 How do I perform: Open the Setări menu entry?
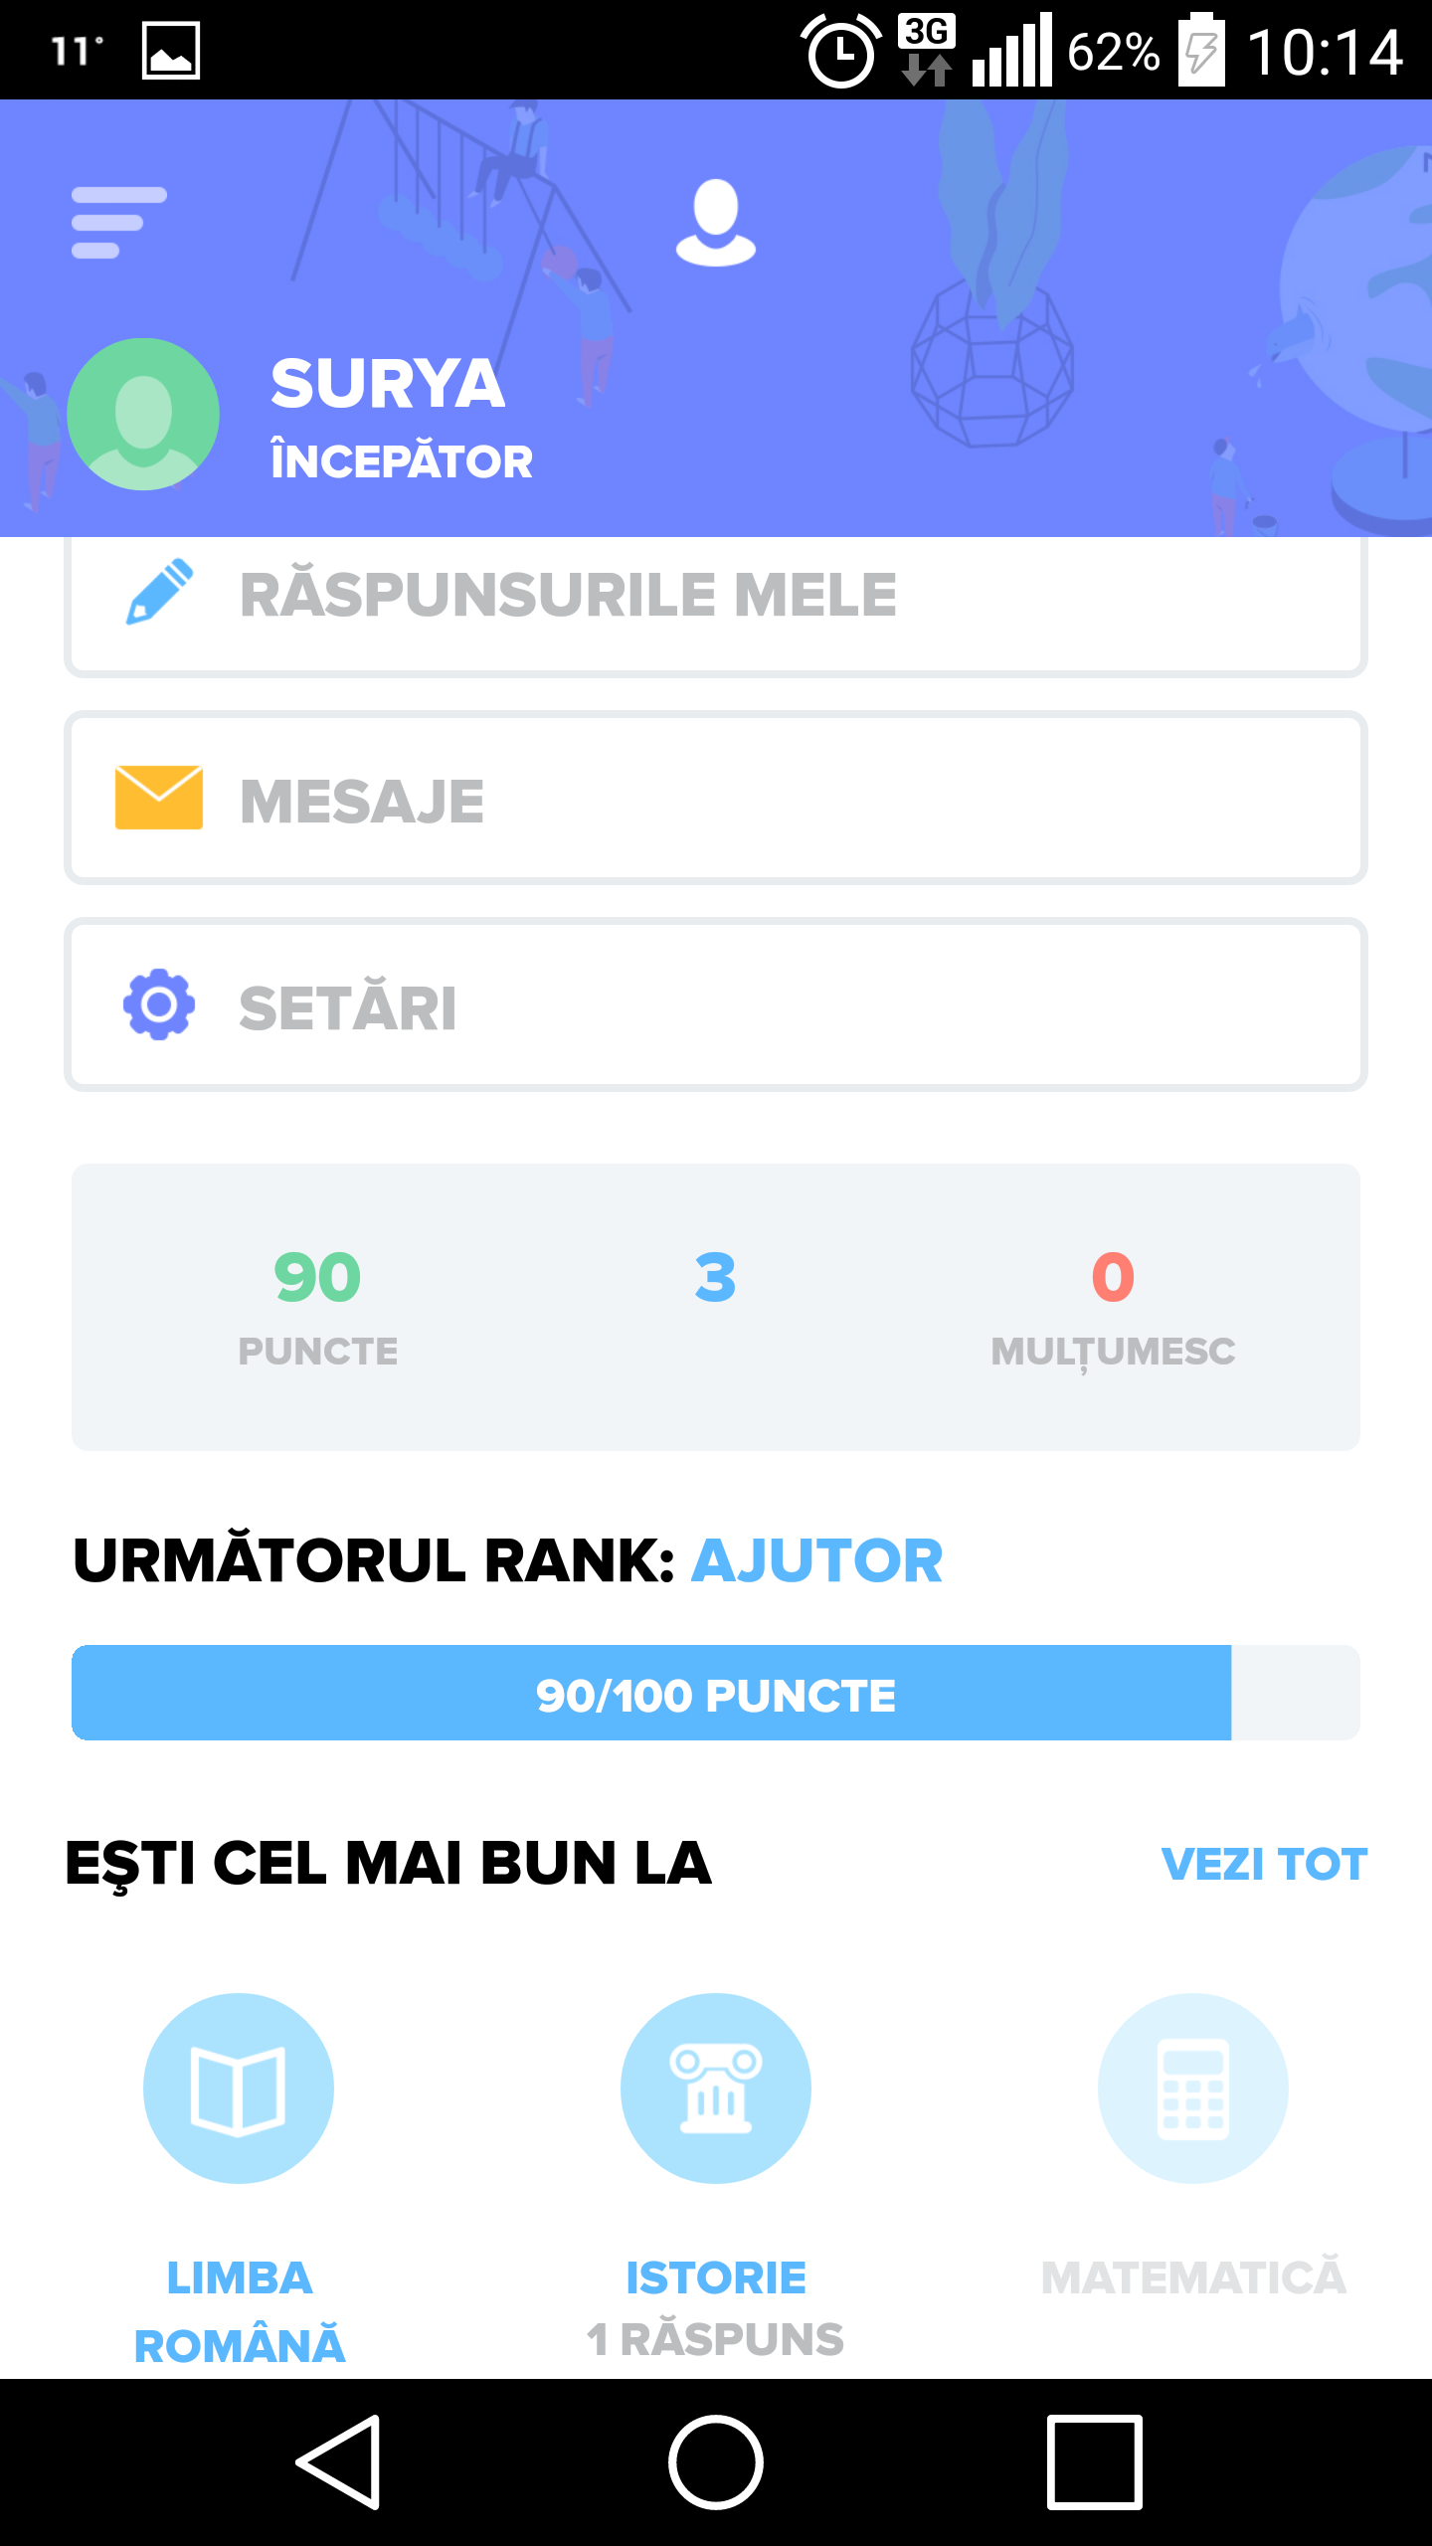[x=716, y=1005]
